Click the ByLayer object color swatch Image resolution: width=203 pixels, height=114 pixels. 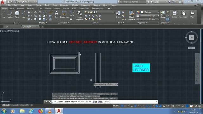[142, 12]
